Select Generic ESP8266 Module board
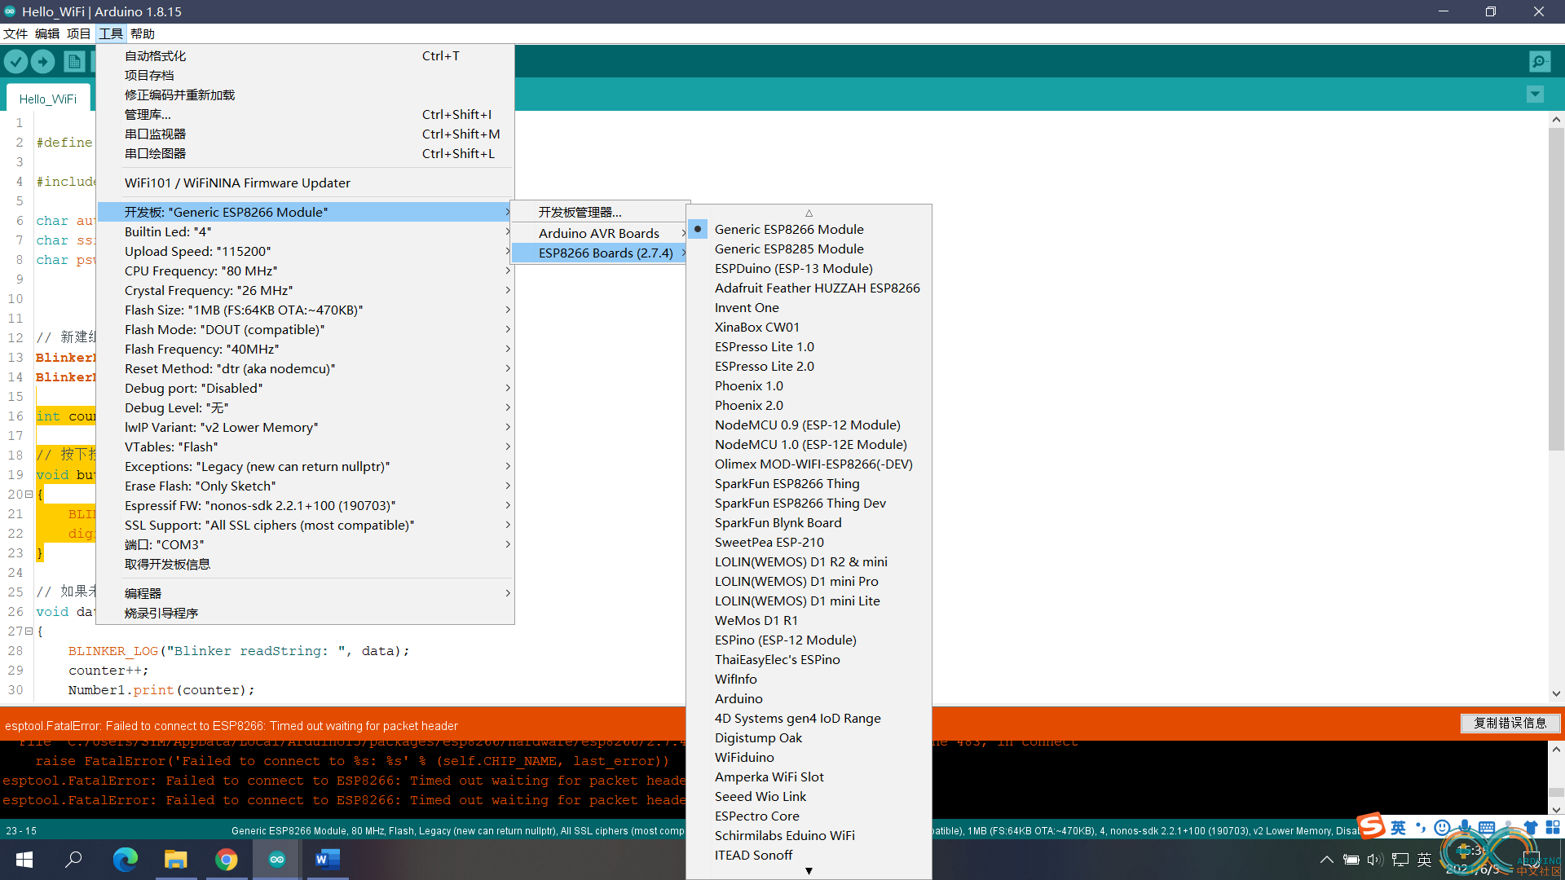Screen dimensions: 1565x880 click(x=788, y=229)
